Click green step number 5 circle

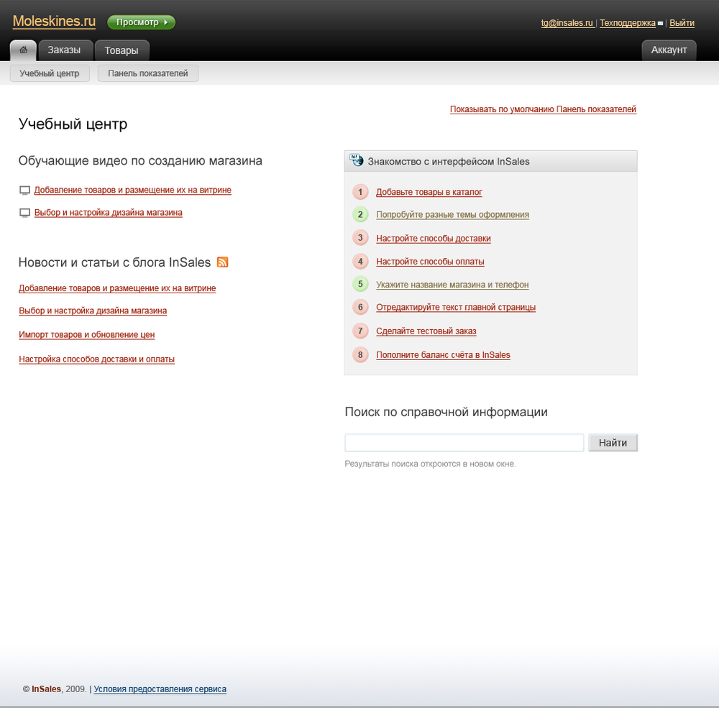coord(360,285)
